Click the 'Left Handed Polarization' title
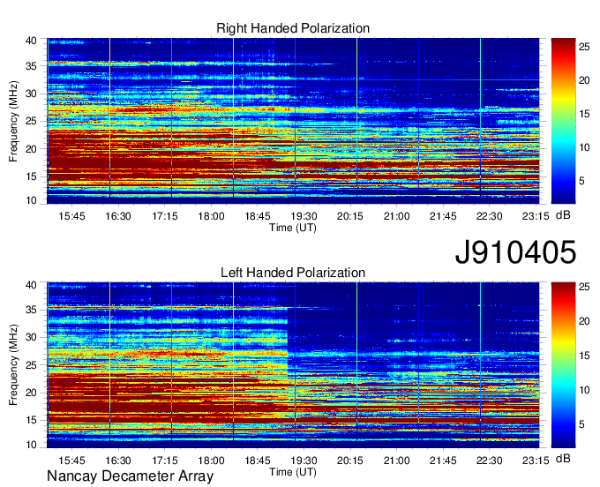Image resolution: width=600 pixels, height=487 pixels. click(x=293, y=273)
